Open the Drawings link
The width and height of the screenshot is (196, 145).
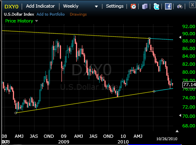click(x=78, y=14)
